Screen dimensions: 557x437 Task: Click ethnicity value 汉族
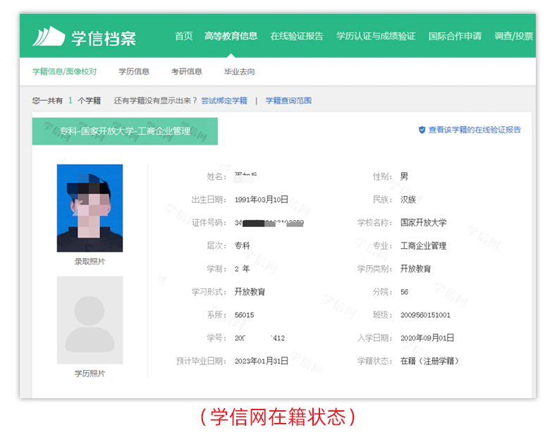click(408, 200)
